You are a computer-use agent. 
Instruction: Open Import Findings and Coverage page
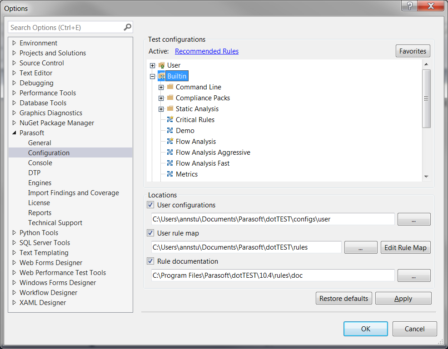[74, 192]
